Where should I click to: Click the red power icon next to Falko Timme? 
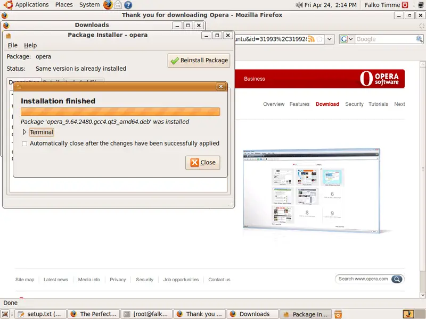click(405, 5)
